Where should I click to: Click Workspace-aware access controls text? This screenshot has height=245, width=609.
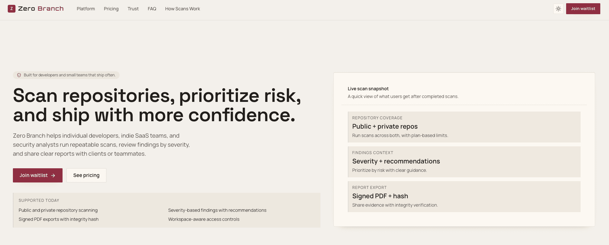click(x=204, y=219)
